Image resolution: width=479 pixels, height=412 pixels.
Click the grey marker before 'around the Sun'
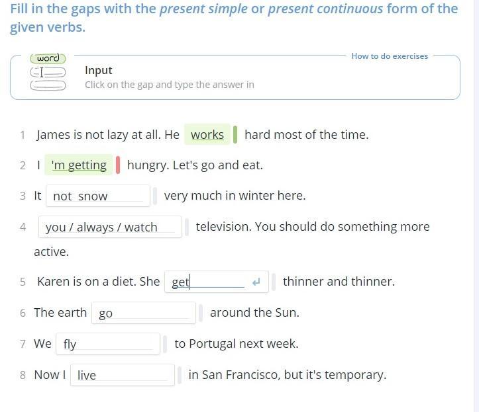pos(201,313)
